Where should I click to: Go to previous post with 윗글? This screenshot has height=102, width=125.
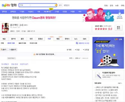(77, 50)
